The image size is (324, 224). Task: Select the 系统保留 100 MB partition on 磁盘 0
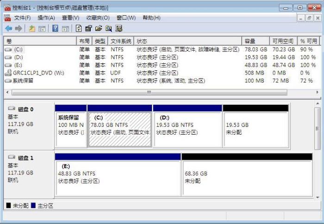click(x=71, y=126)
